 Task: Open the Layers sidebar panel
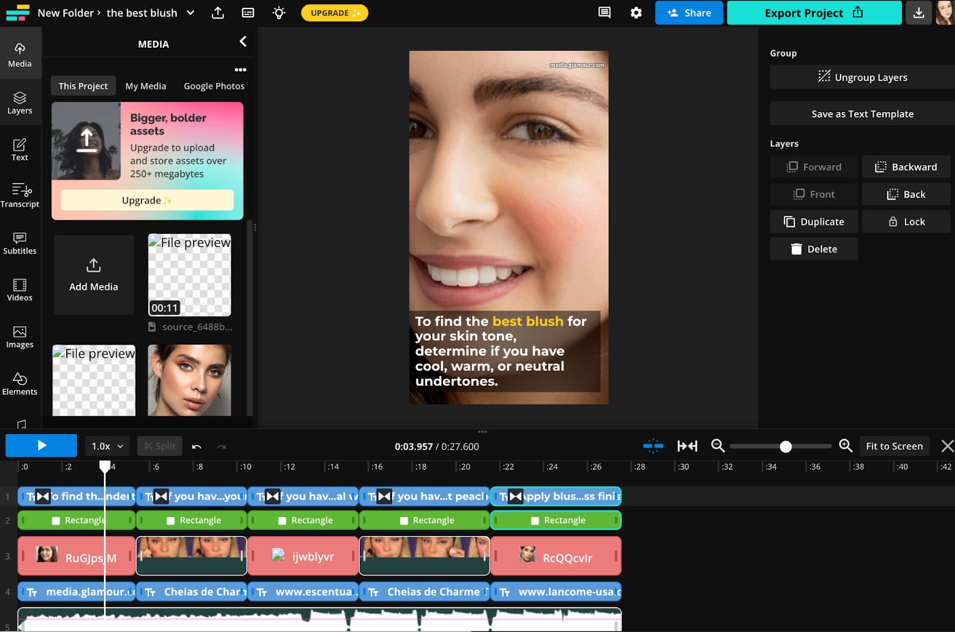[x=20, y=103]
